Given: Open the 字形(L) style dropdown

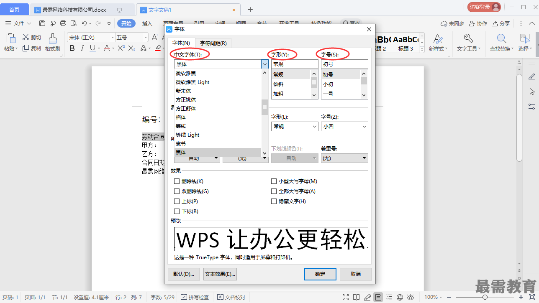Looking at the screenshot, I should tap(314, 126).
